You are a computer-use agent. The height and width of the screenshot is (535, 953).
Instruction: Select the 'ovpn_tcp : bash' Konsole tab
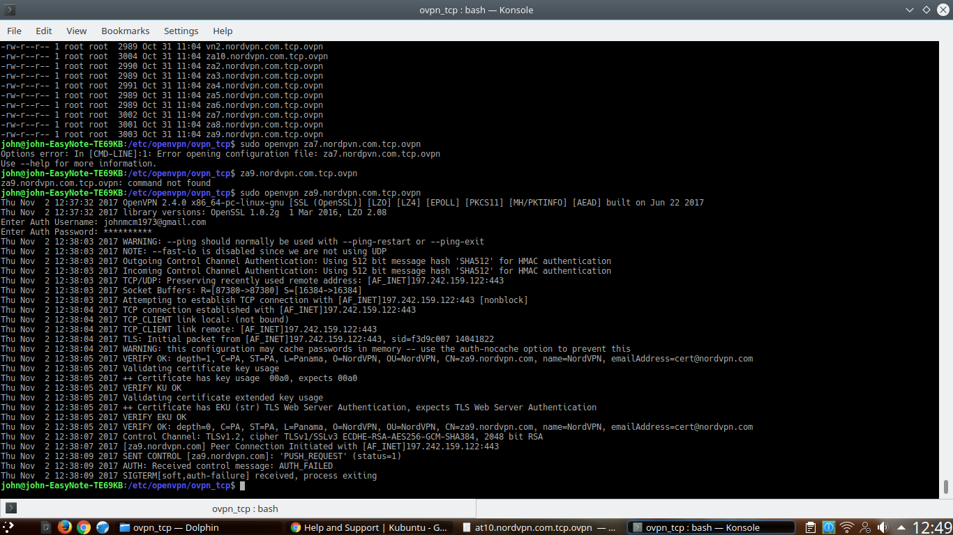point(238,509)
